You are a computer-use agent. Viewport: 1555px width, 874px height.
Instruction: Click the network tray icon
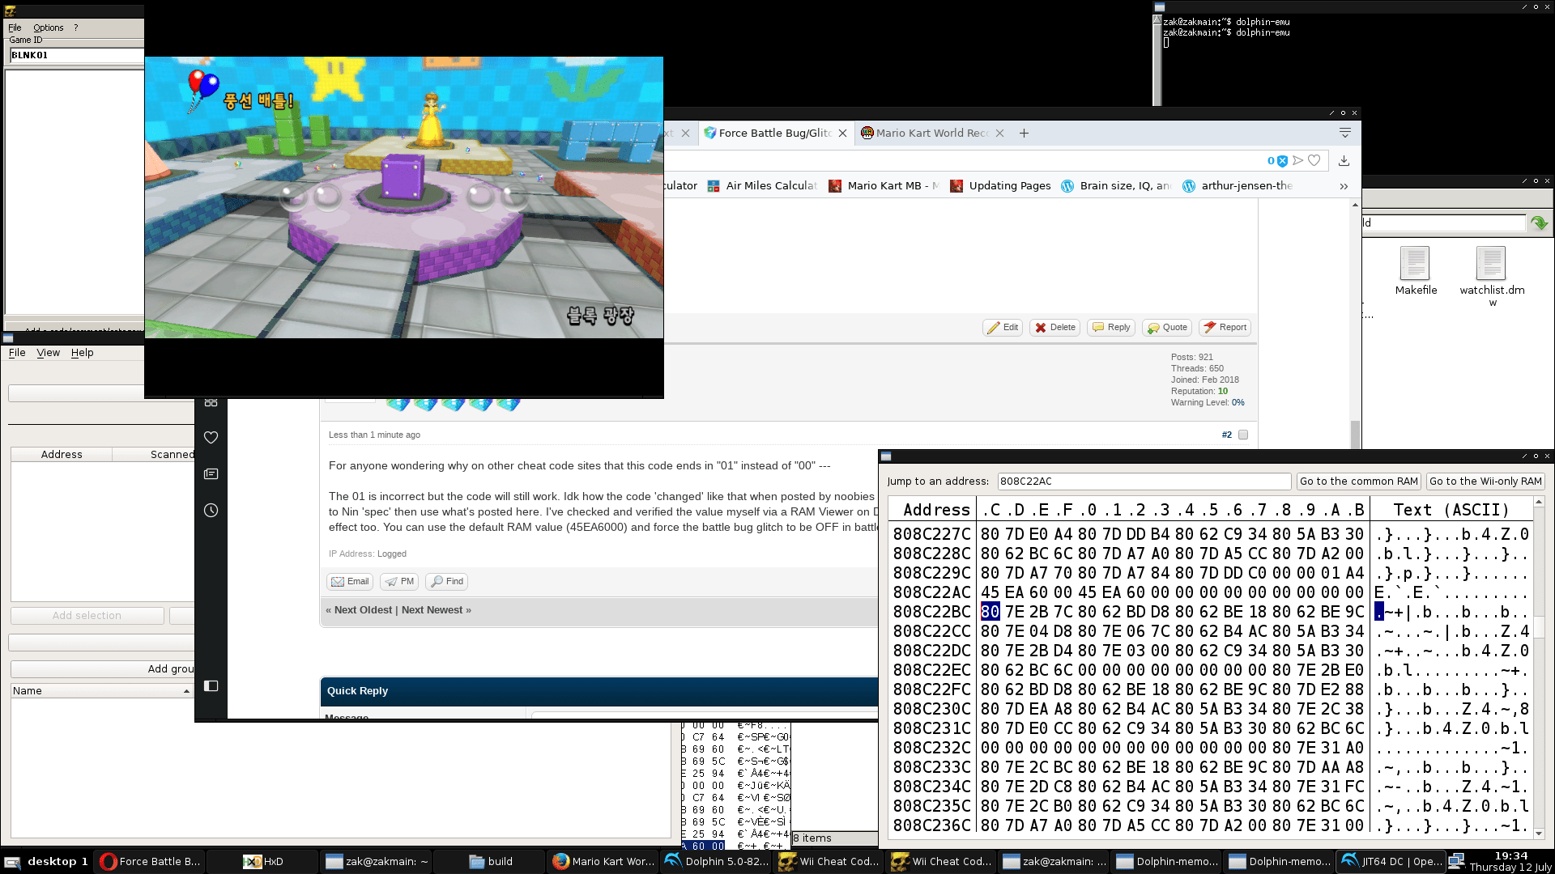coord(1456,861)
